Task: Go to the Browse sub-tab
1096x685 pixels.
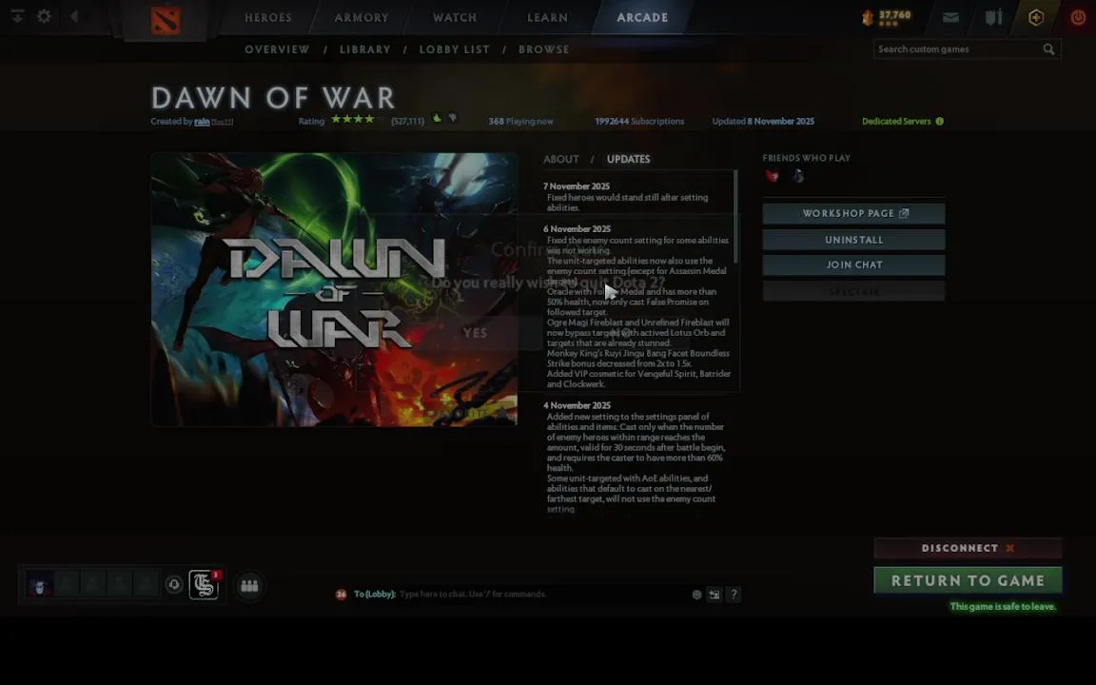Action: 544,49
